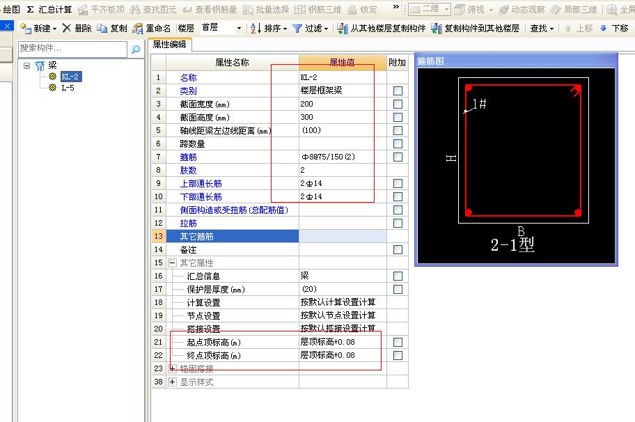
Task: Click the 属性值 column header
Action: point(343,63)
